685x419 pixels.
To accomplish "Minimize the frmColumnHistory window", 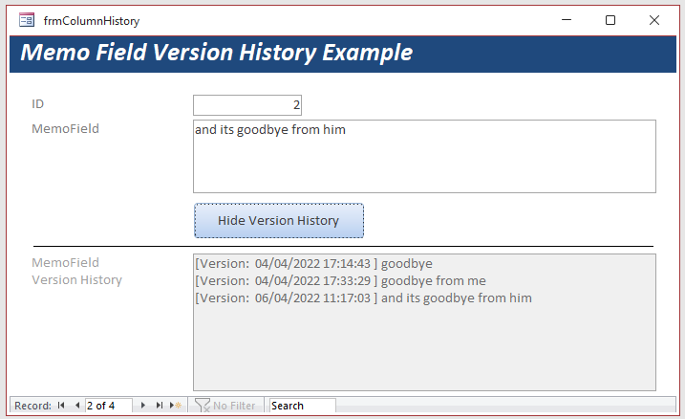I will tap(567, 20).
